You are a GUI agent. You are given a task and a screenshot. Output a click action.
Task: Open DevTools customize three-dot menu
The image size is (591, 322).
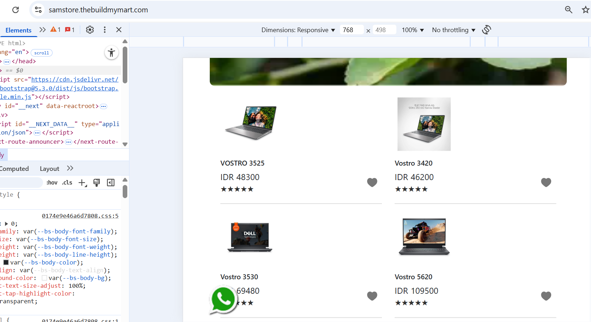tap(105, 30)
